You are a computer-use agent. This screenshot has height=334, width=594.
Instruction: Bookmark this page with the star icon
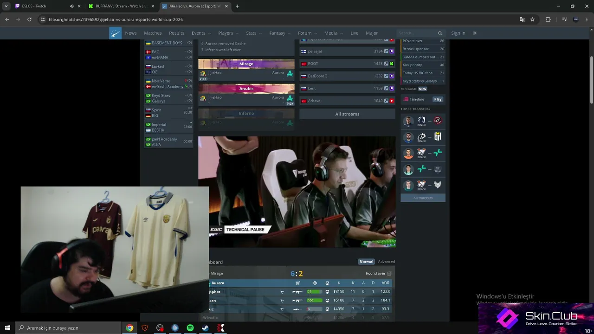pyautogui.click(x=532, y=19)
